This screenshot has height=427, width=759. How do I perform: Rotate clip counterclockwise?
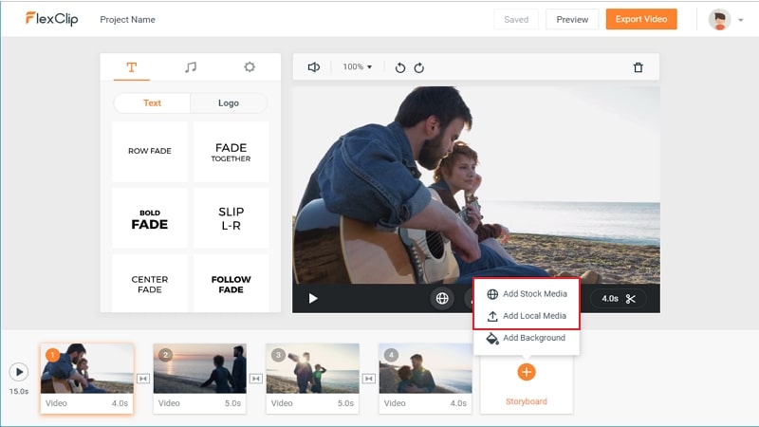pyautogui.click(x=399, y=67)
